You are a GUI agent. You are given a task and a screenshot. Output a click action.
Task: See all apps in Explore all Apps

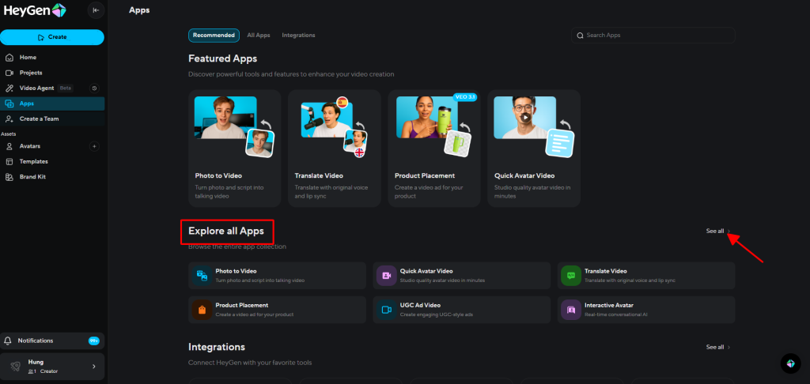click(717, 231)
